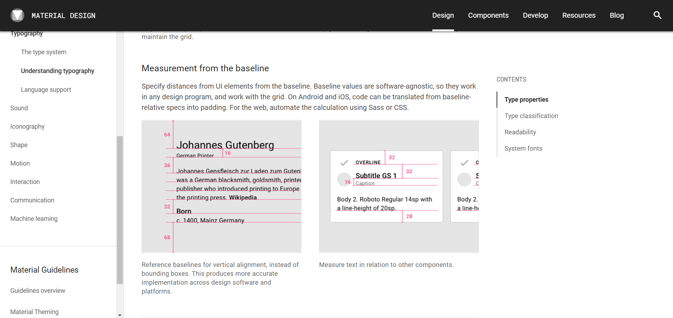The height and width of the screenshot is (318, 673).
Task: Click the scroll-down arrow of the sidebar scrollbar
Action: tap(120, 315)
